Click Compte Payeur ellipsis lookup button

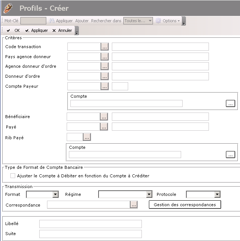point(104,86)
